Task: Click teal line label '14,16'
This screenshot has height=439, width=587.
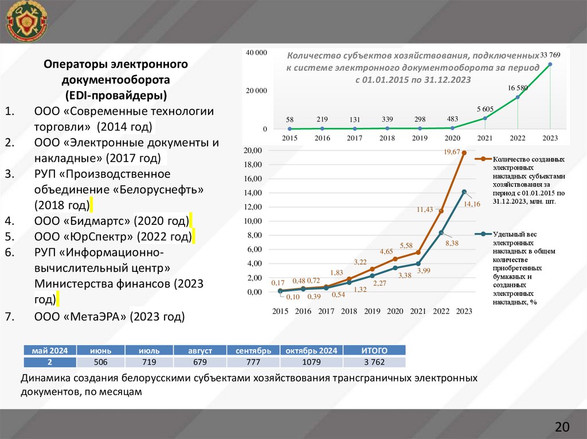Action: pos(472,204)
